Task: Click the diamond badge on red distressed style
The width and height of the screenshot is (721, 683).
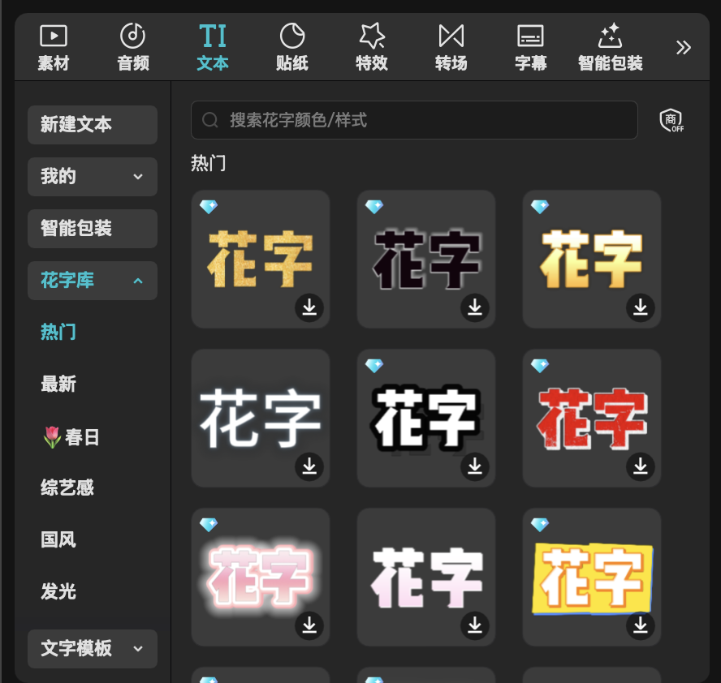Action: click(x=539, y=366)
